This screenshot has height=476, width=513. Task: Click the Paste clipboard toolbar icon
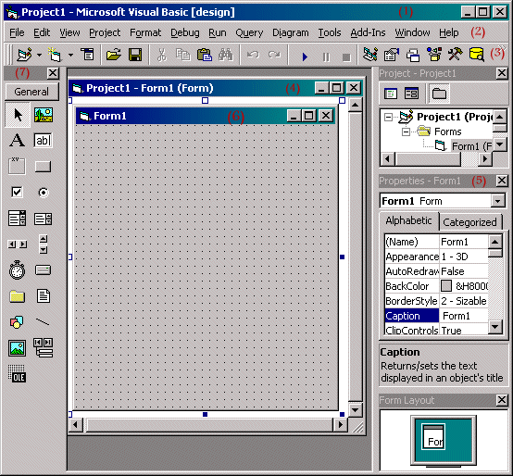click(x=205, y=55)
